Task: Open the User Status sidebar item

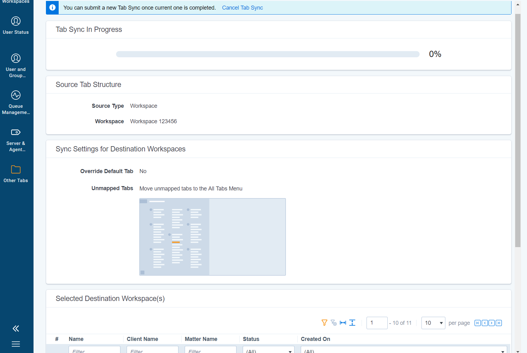Action: click(16, 25)
